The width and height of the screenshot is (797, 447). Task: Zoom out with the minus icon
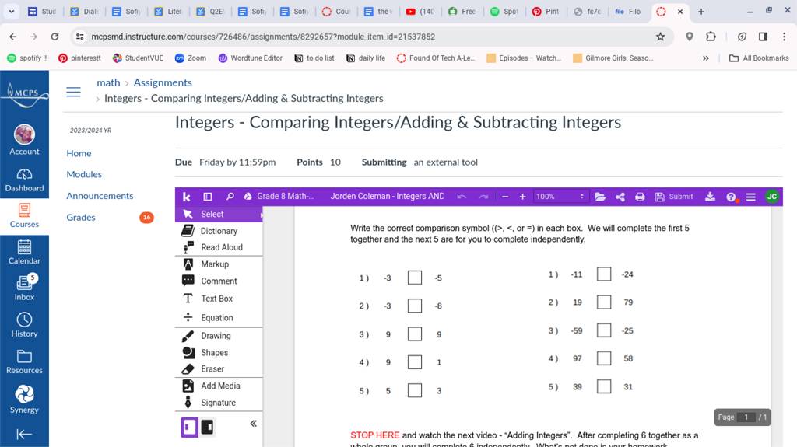504,197
